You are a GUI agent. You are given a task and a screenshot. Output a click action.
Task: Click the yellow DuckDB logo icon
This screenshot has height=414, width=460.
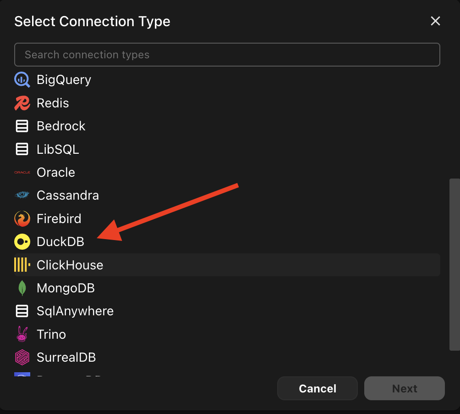(22, 242)
